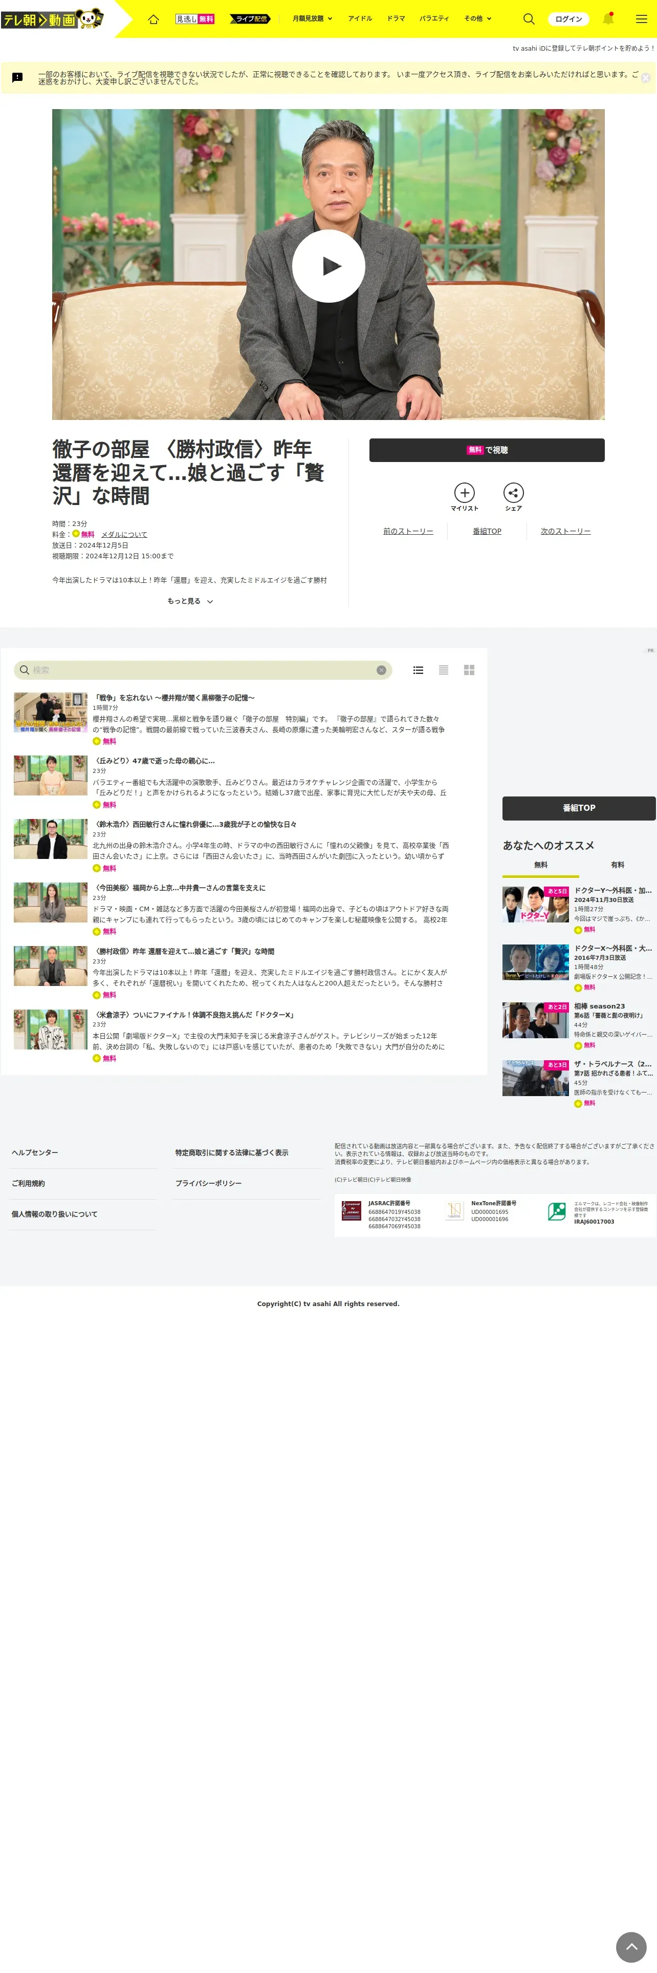The height and width of the screenshot is (1973, 657).
Task: Switch to grid view
Action: tap(470, 670)
